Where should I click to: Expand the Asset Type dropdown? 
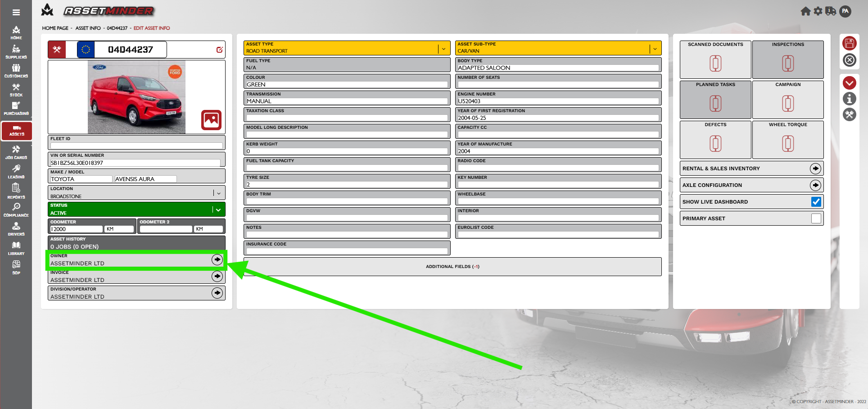click(x=443, y=49)
